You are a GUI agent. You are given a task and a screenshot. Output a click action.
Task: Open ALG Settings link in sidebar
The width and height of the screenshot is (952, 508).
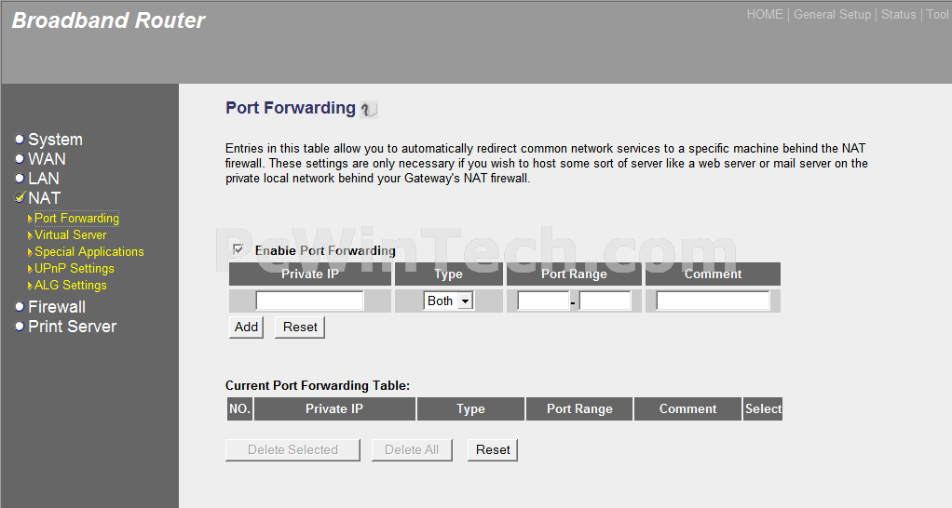coord(71,285)
